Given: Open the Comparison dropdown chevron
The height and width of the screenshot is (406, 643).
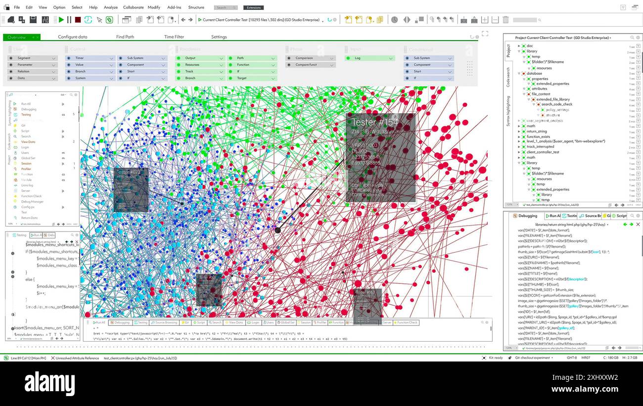Looking at the screenshot, I should pos(331,58).
